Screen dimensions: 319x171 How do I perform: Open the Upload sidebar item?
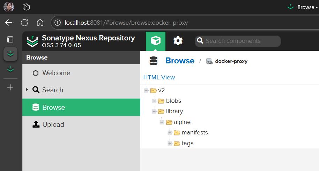point(53,125)
